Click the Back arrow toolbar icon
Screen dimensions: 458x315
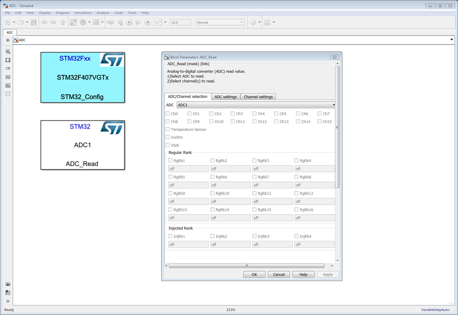pyautogui.click(x=44, y=22)
